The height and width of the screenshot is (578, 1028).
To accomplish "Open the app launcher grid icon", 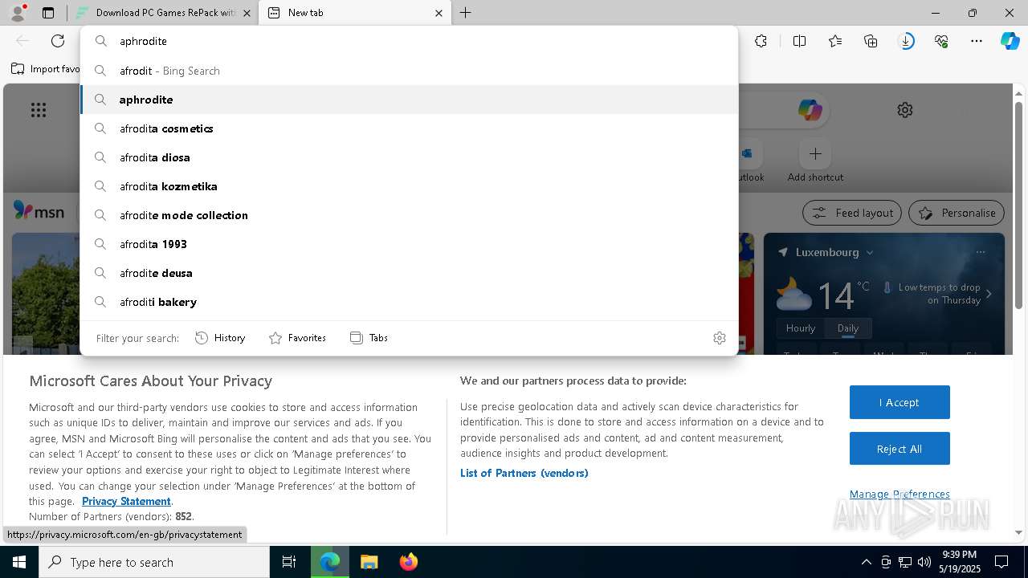I will click(x=39, y=110).
